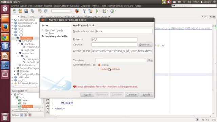The image size is (217, 122).
Task: Switch to the index.xhtml editor tab
Action: 77,17
